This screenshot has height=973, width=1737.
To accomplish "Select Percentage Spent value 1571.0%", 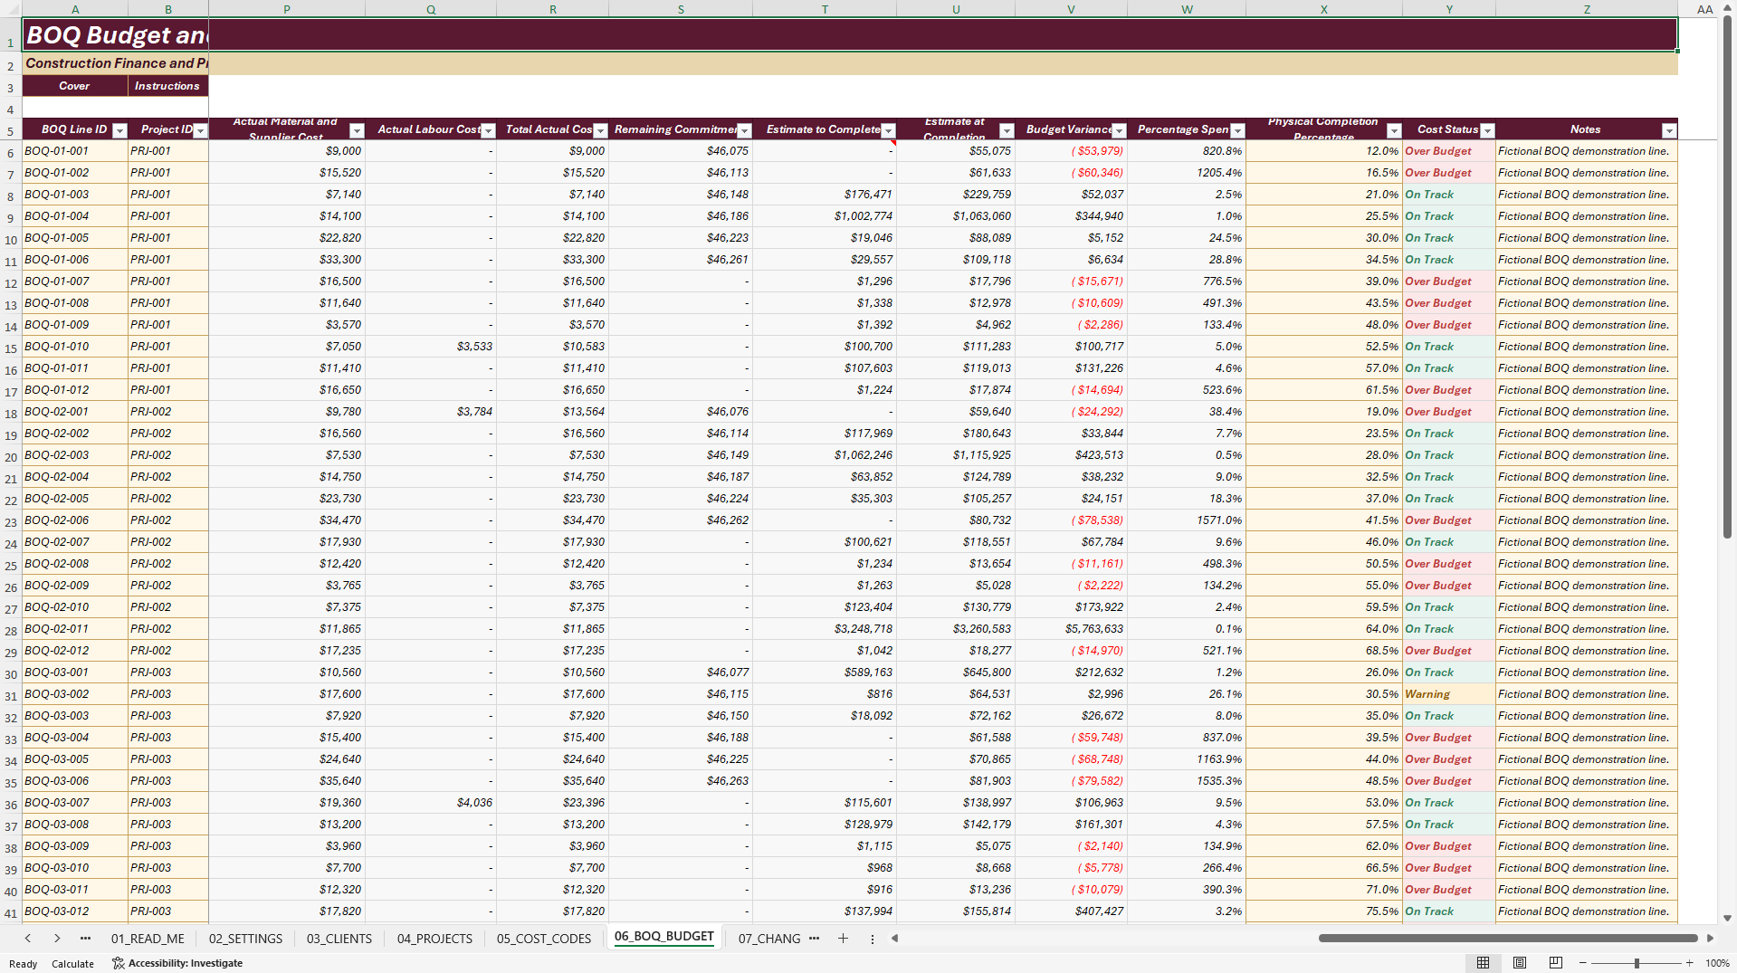I will point(1187,520).
